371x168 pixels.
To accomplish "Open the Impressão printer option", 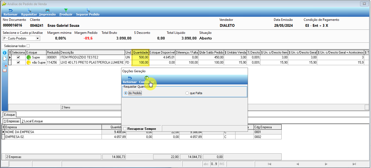I will (x=47, y=12).
